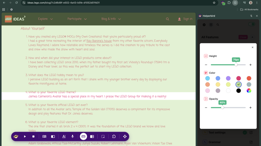Click the reader mode page icon in toolbar
This screenshot has height=146, width=261.
[53, 136]
